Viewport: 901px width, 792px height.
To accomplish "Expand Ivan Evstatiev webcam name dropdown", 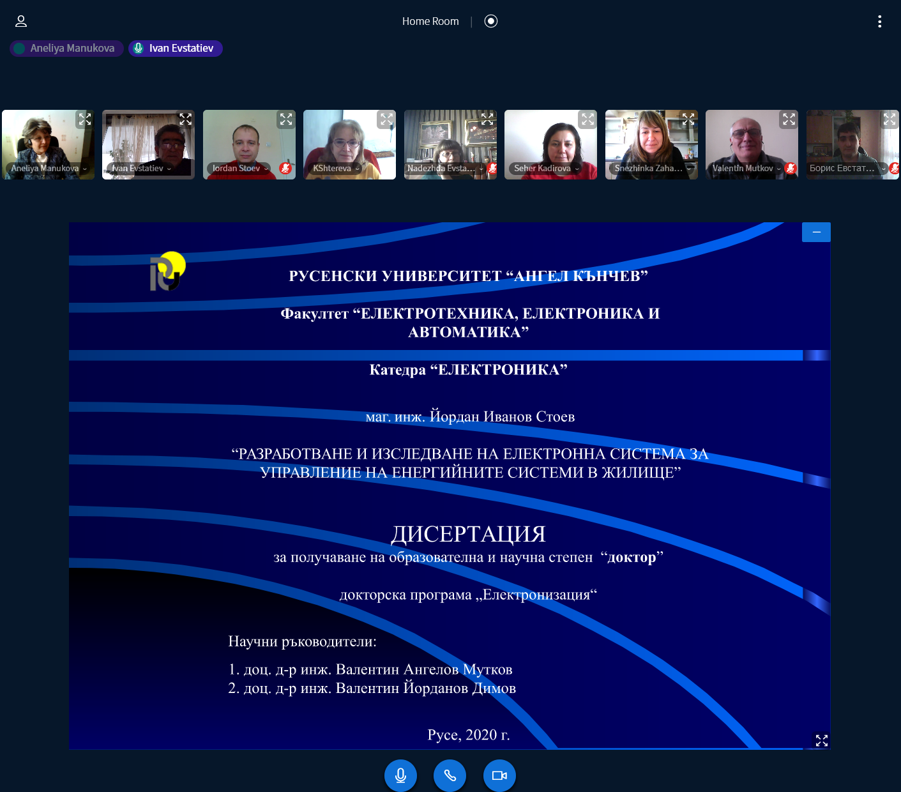I will pyautogui.click(x=142, y=169).
